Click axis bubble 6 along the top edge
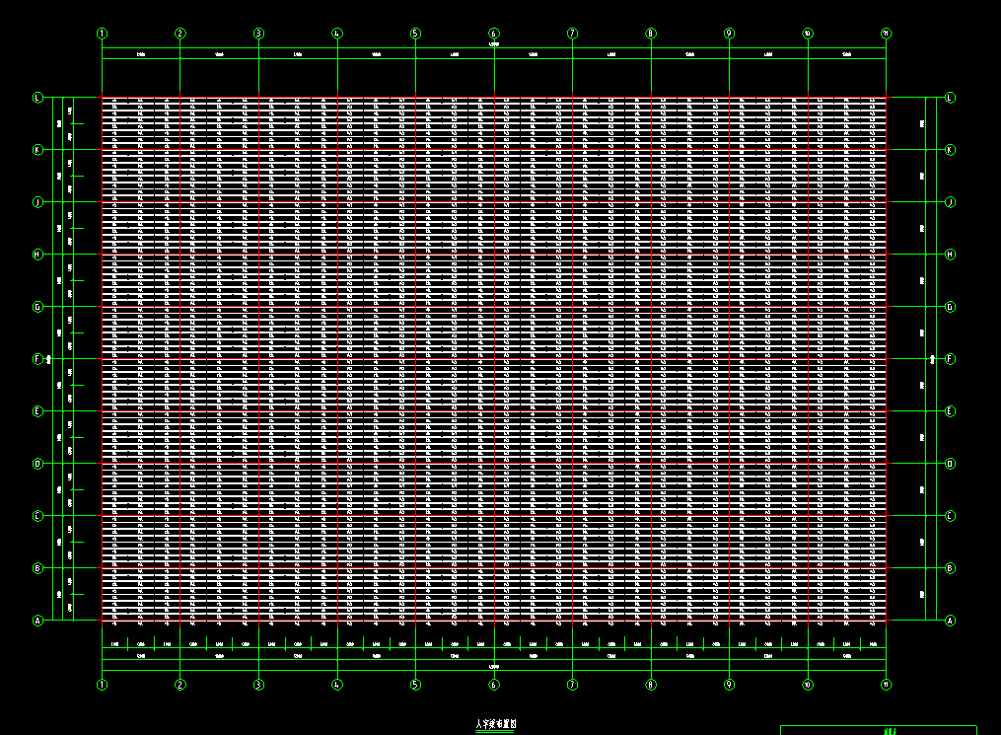The height and width of the screenshot is (735, 1001). tap(494, 34)
